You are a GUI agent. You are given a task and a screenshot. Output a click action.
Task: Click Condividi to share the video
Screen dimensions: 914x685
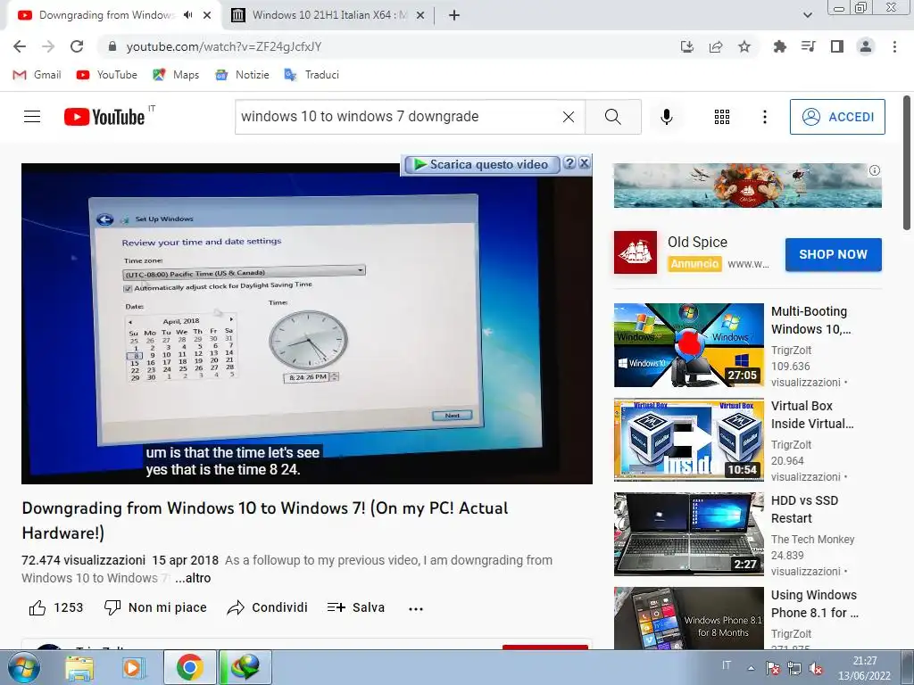(267, 607)
